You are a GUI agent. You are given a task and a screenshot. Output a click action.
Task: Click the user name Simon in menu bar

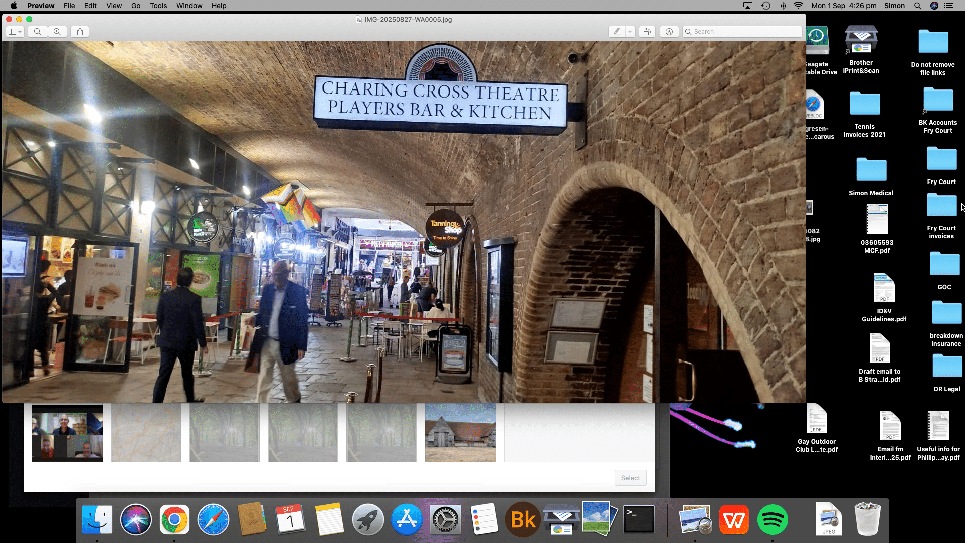pyautogui.click(x=895, y=6)
